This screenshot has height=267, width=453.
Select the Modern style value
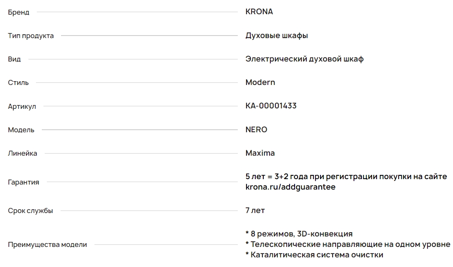click(x=260, y=82)
